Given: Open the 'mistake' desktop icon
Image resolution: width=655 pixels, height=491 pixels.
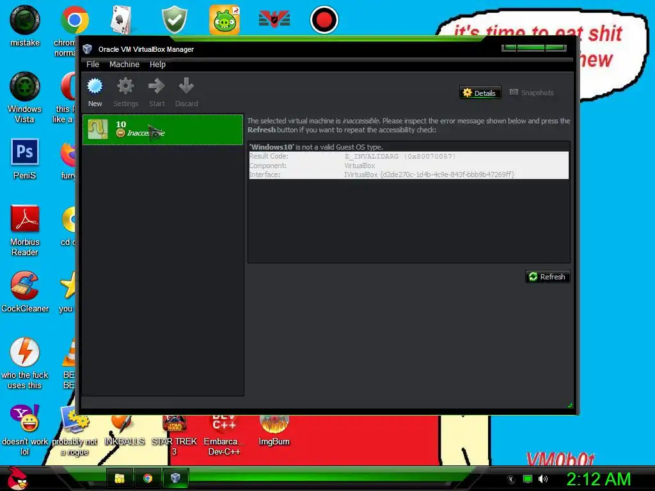Looking at the screenshot, I should (x=25, y=26).
